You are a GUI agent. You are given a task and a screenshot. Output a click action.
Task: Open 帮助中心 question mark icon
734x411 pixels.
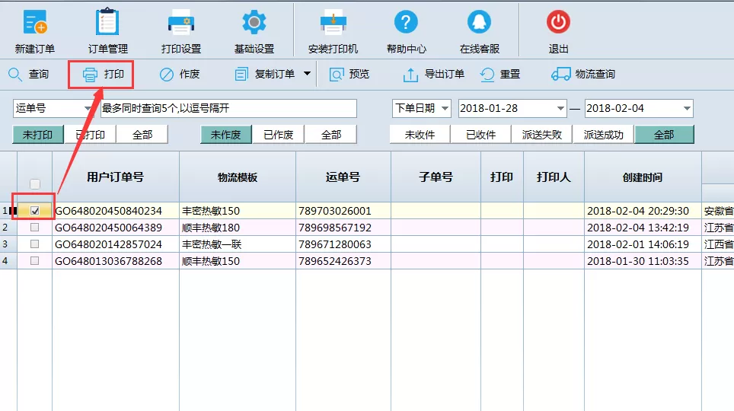click(406, 22)
